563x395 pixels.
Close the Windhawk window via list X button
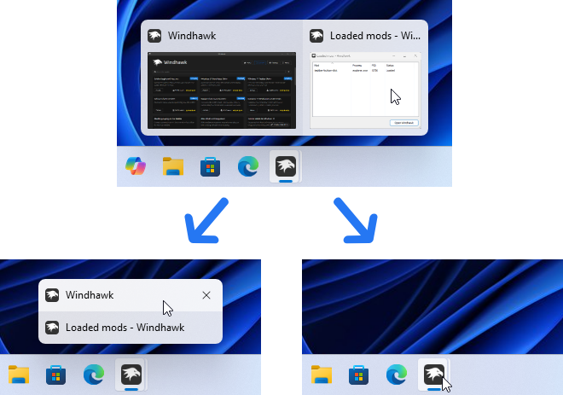click(206, 295)
